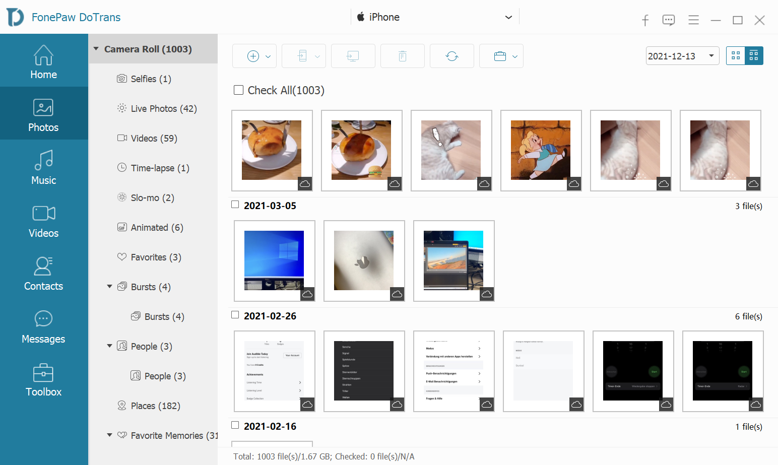Go to the Music section
This screenshot has width=778, height=465.
[x=44, y=166]
